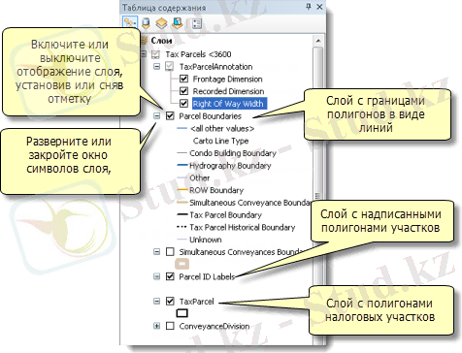
Task: Click Other category line symbol
Action: [182, 177]
